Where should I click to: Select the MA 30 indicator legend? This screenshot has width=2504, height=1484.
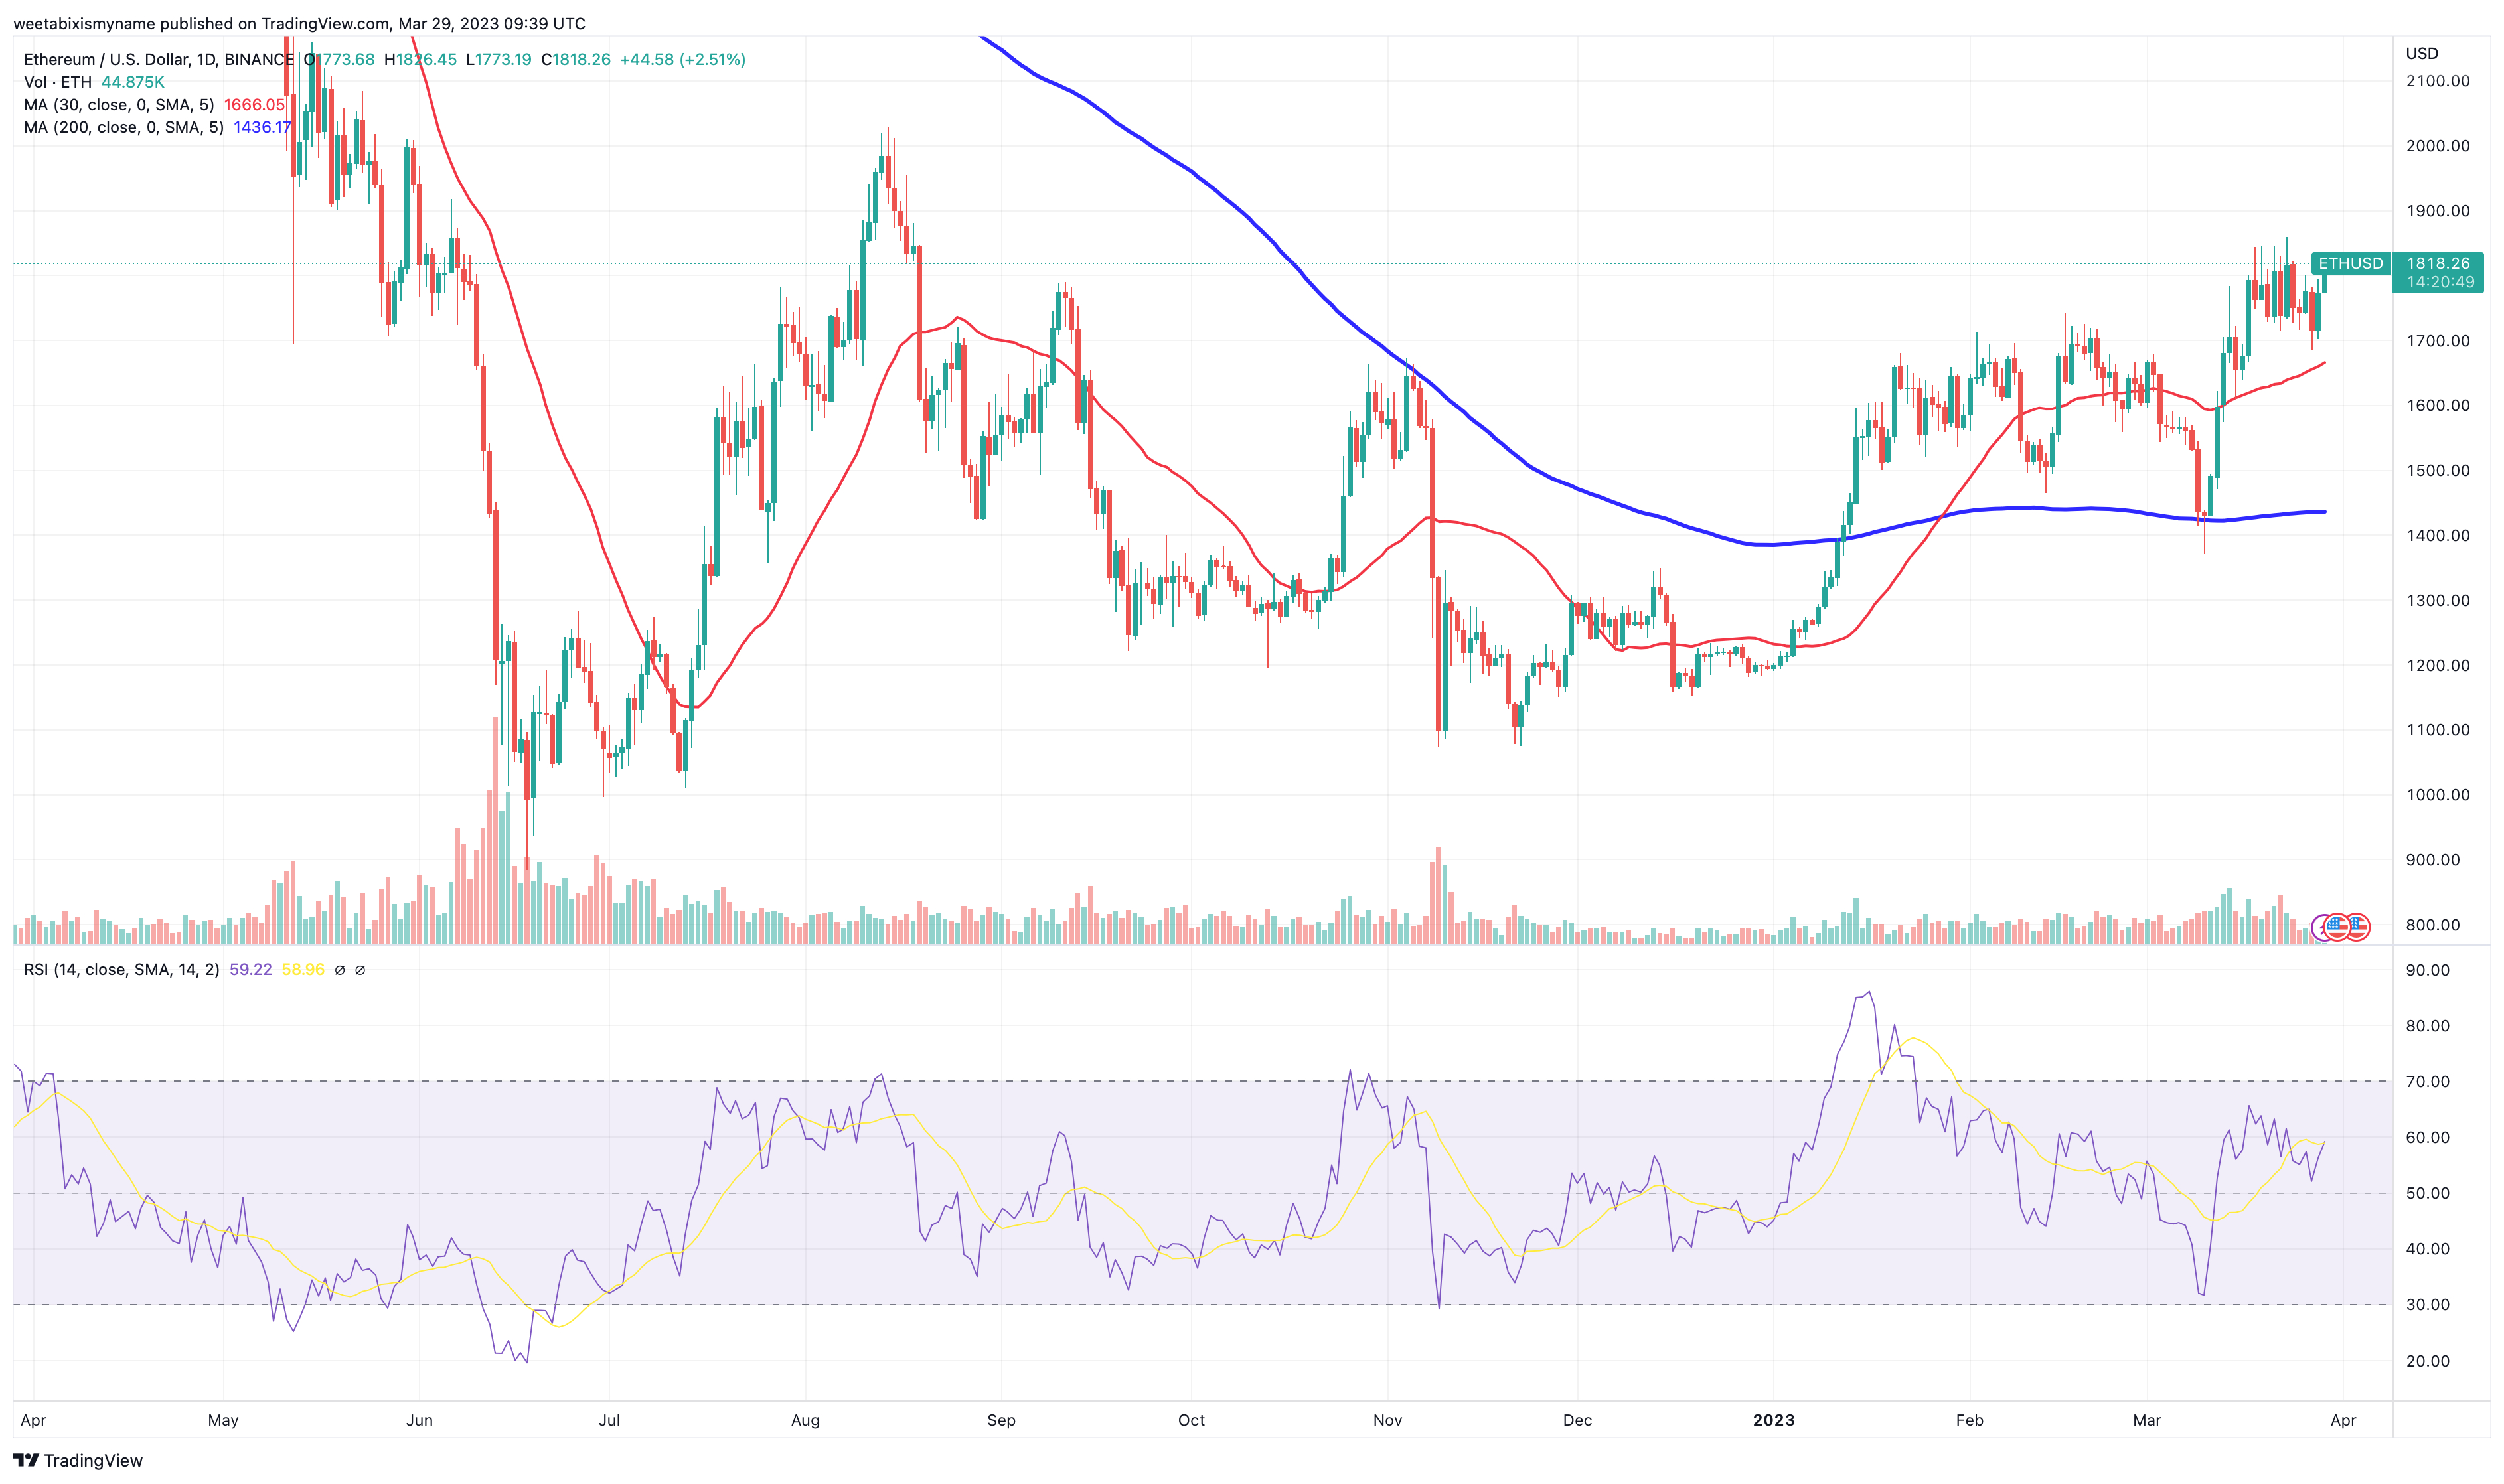pos(119,105)
